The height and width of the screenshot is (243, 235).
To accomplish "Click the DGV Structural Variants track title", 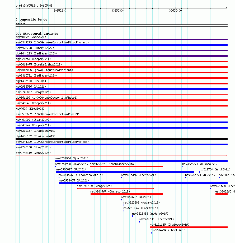I will click(37, 34).
